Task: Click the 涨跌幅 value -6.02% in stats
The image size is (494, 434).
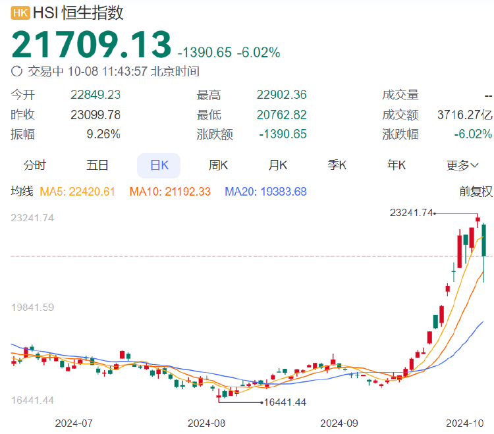Action: 473,134
